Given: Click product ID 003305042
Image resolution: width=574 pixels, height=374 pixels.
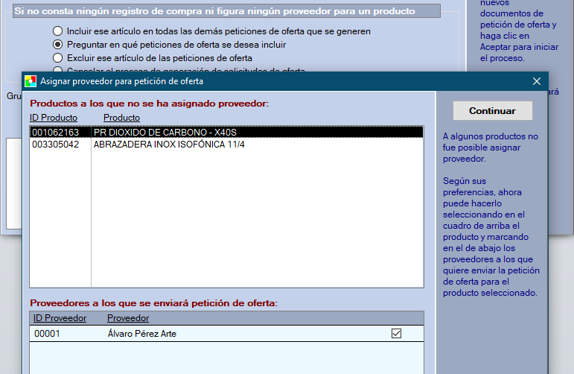Looking at the screenshot, I should point(55,144).
